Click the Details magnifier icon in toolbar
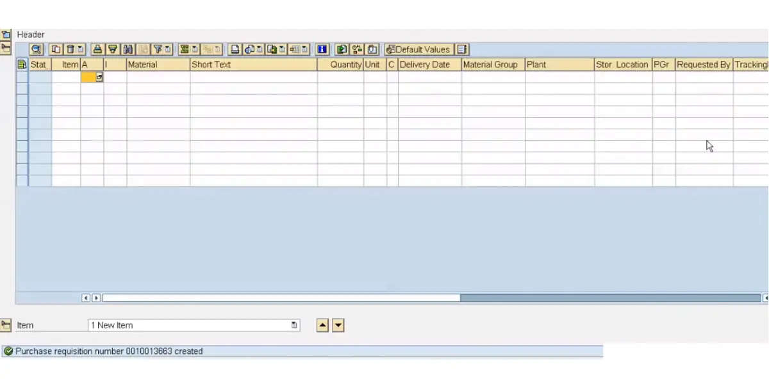Viewport: 769px width, 384px height. click(x=37, y=49)
